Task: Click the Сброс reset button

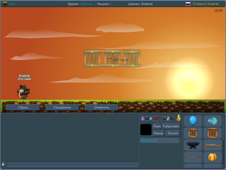Action: [23, 108]
